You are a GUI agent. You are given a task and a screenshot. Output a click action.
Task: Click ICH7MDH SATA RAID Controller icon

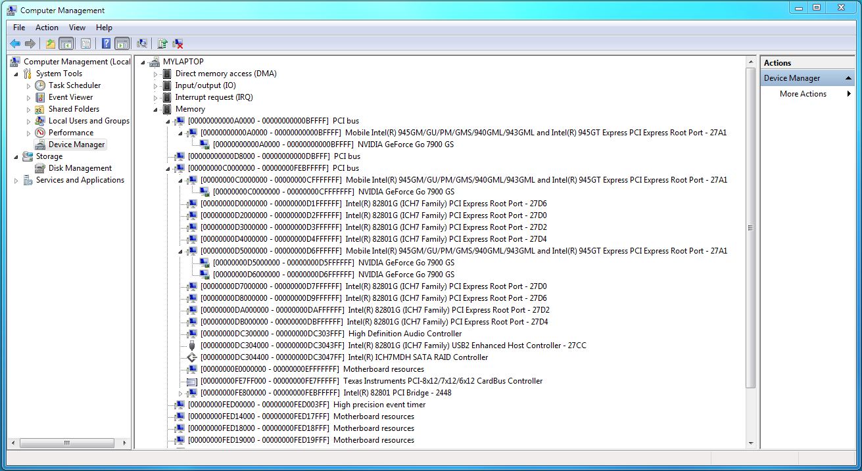[192, 357]
